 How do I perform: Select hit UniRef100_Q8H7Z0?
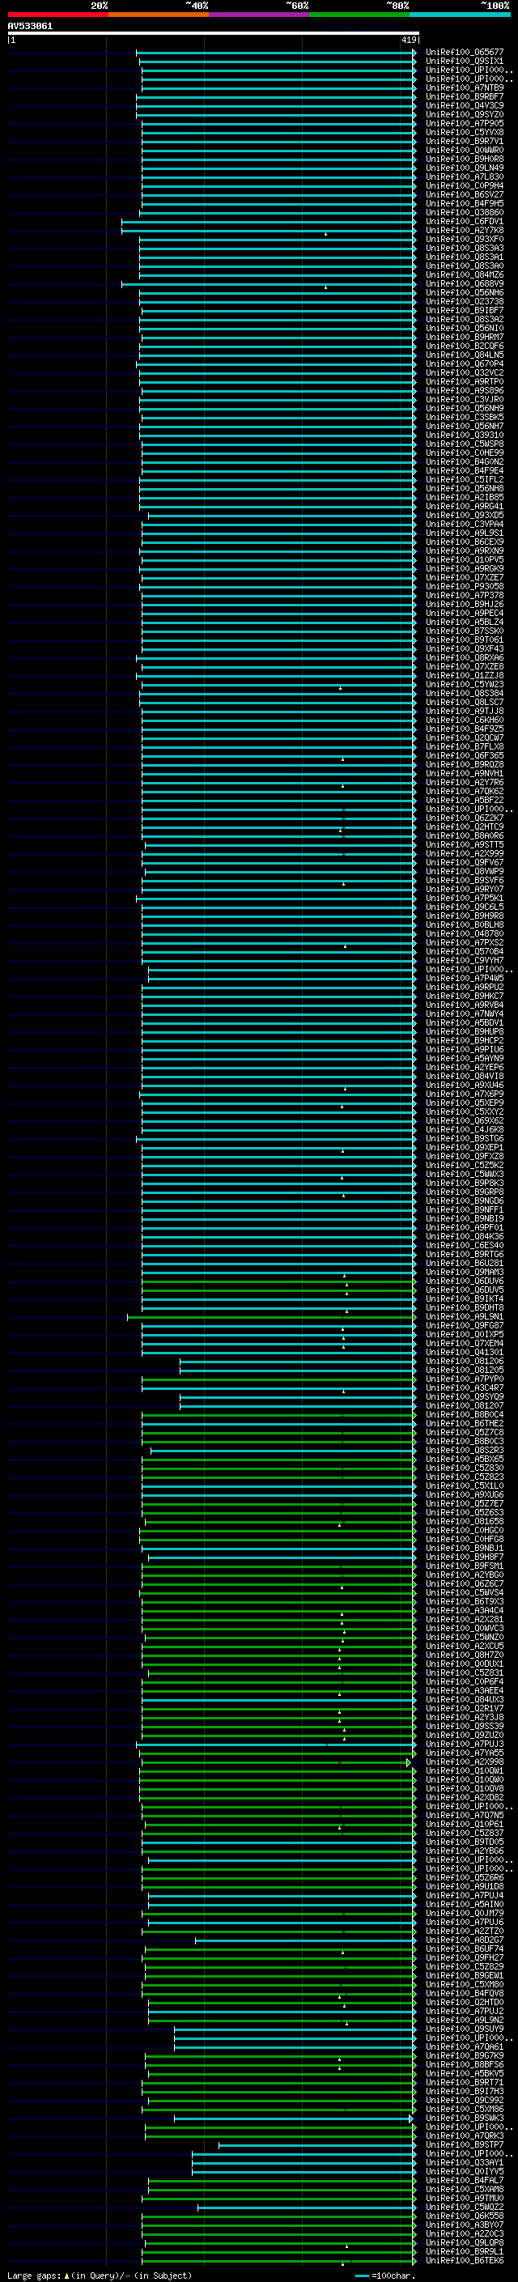pos(465,1654)
